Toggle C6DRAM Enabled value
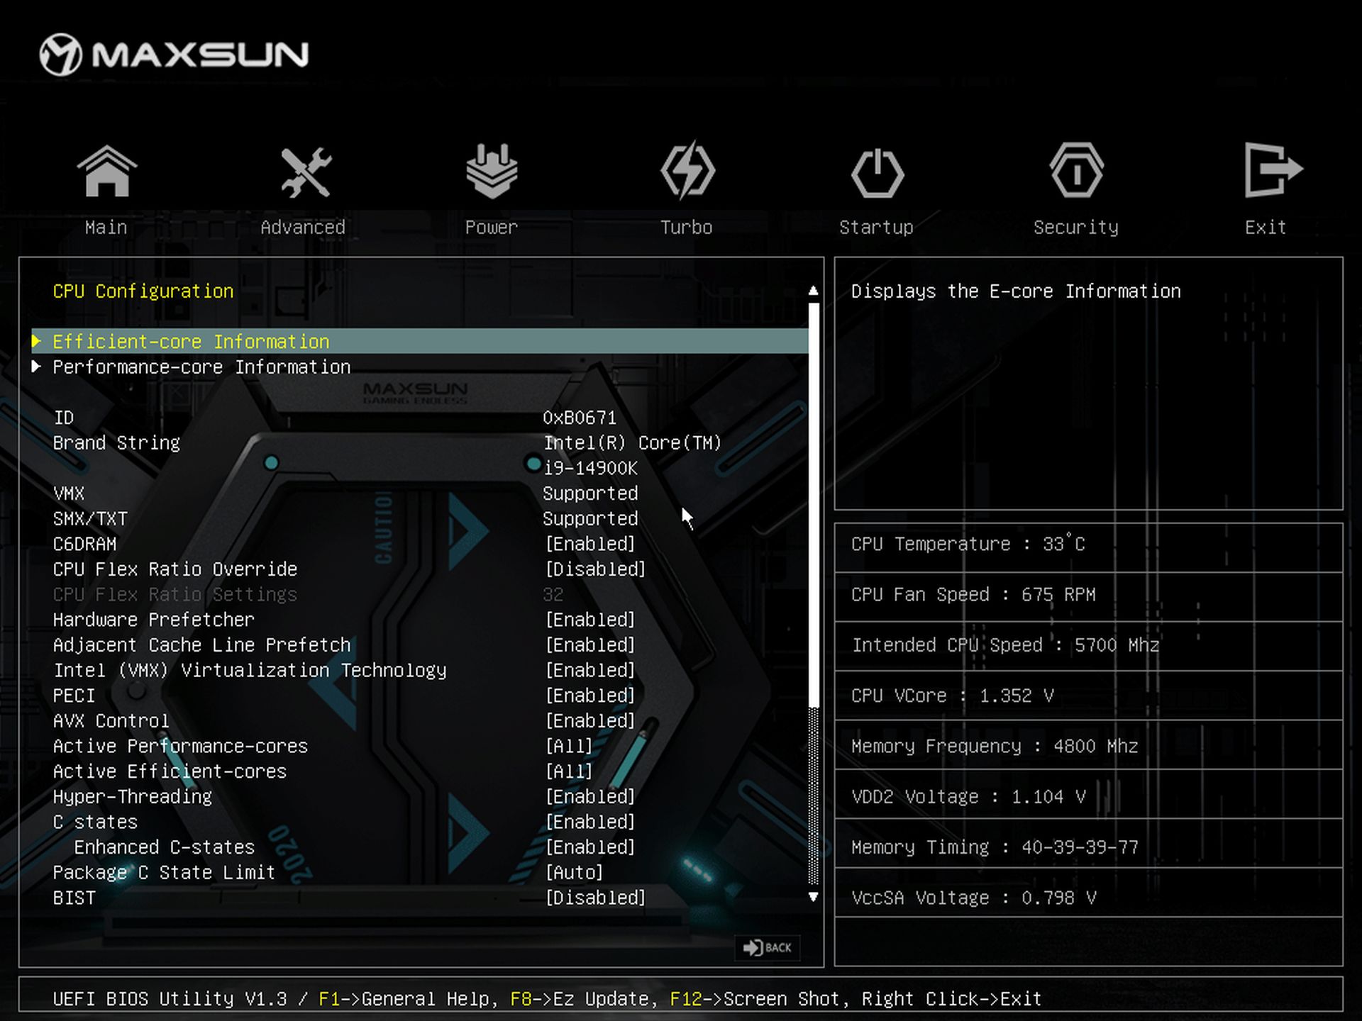The height and width of the screenshot is (1021, 1362). pyautogui.click(x=590, y=544)
